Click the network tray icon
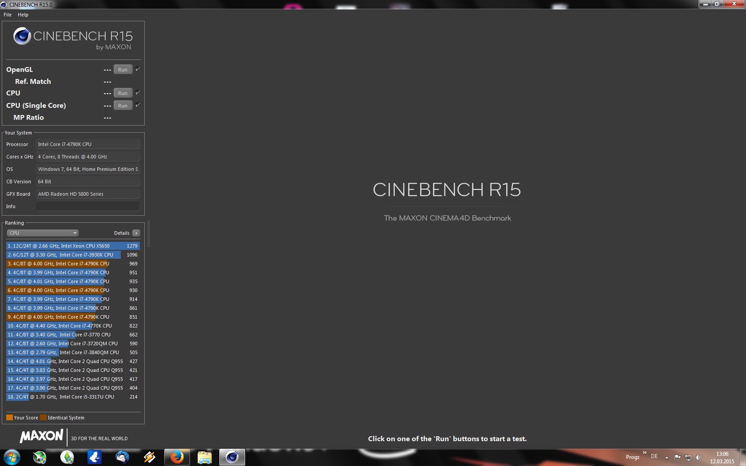Screen dimensions: 746x466 (x=688, y=458)
